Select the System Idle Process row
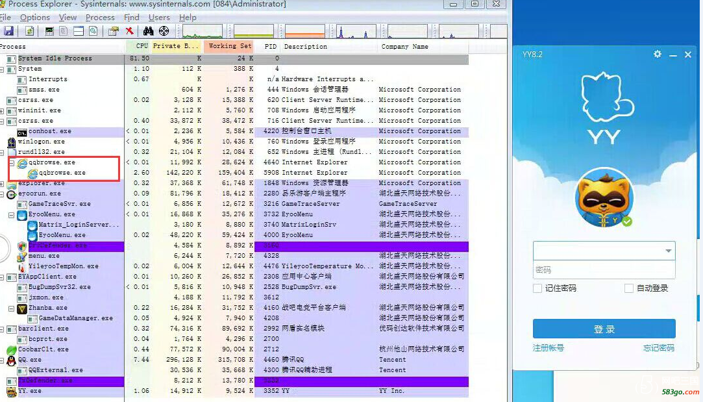Viewport: 703px width, 402px height. click(234, 58)
